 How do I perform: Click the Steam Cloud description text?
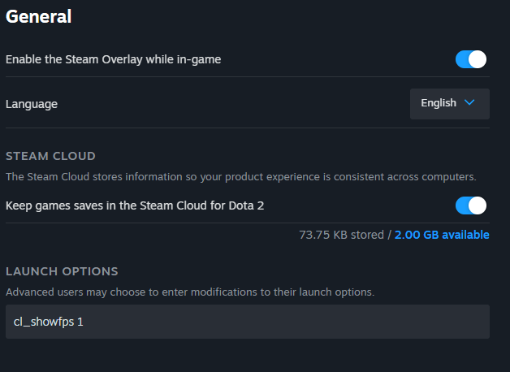pos(240,176)
